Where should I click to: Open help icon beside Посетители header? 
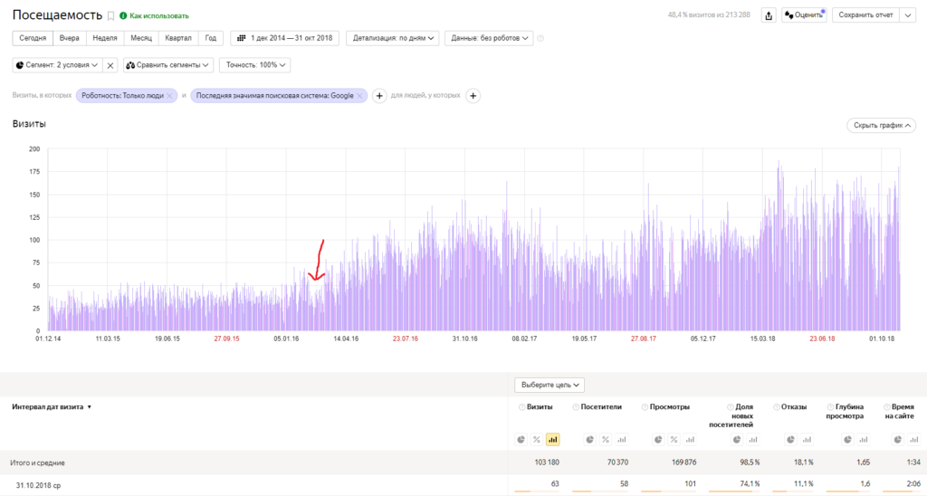coord(575,407)
